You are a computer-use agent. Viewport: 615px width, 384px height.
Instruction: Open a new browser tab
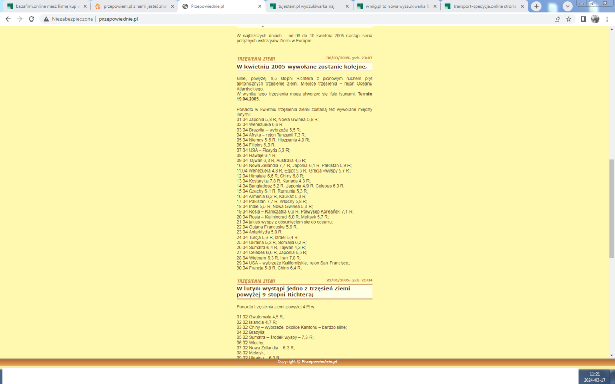coord(536,6)
